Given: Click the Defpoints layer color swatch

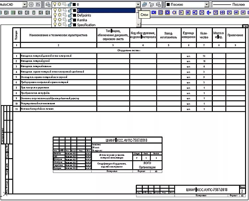Looking at the screenshot, I should coord(74,15).
